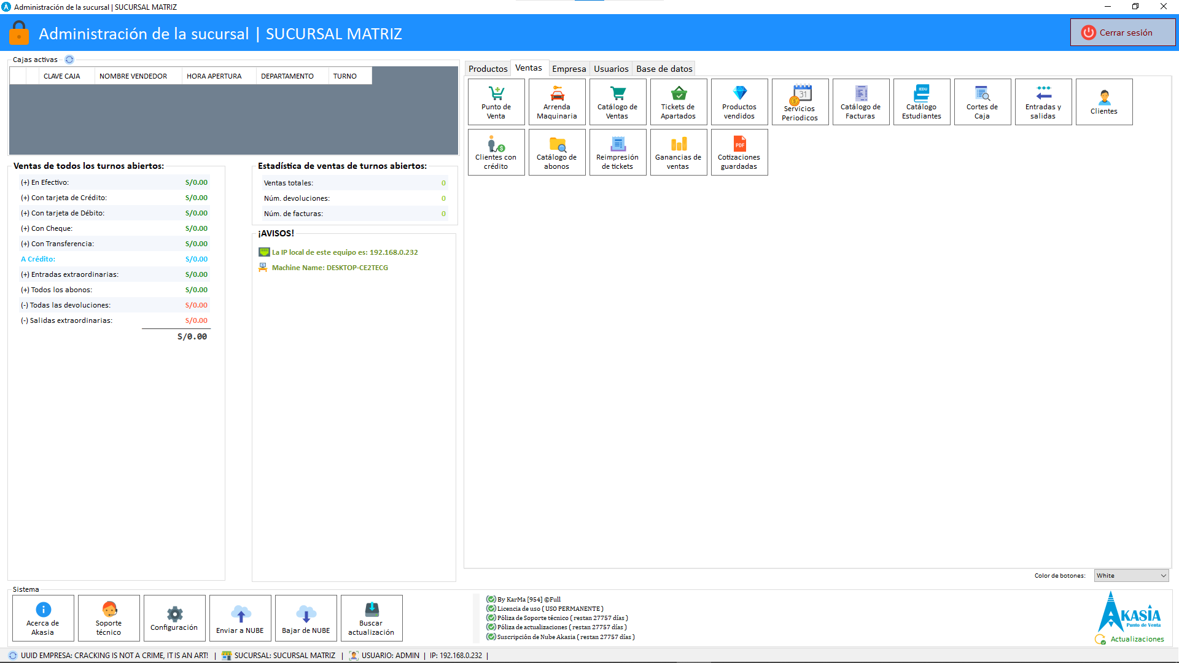Image resolution: width=1179 pixels, height=663 pixels.
Task: Click Bajar de NUBE download button
Action: (306, 618)
